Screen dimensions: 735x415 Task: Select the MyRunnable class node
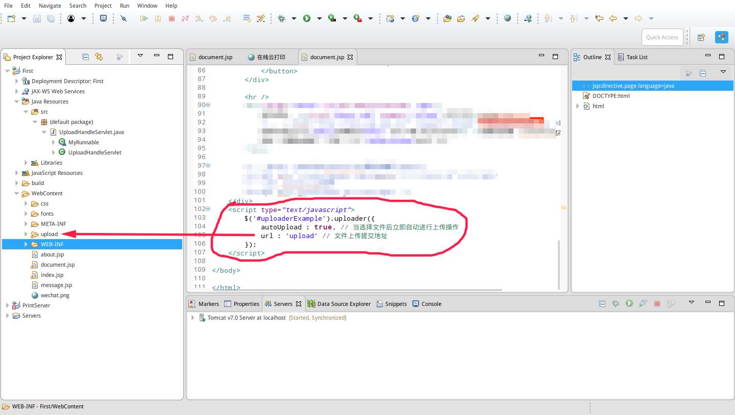pyautogui.click(x=83, y=142)
